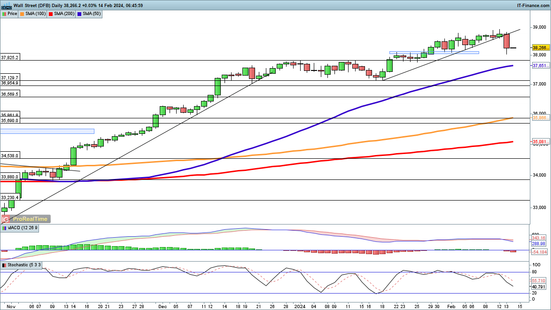This screenshot has width=551, height=310.
Task: Click the Nov label on the date axis
Action: [11, 307]
